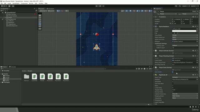The image size is (200, 112).
Task: Open the Sprite object picker circle
Action: click(197, 29)
